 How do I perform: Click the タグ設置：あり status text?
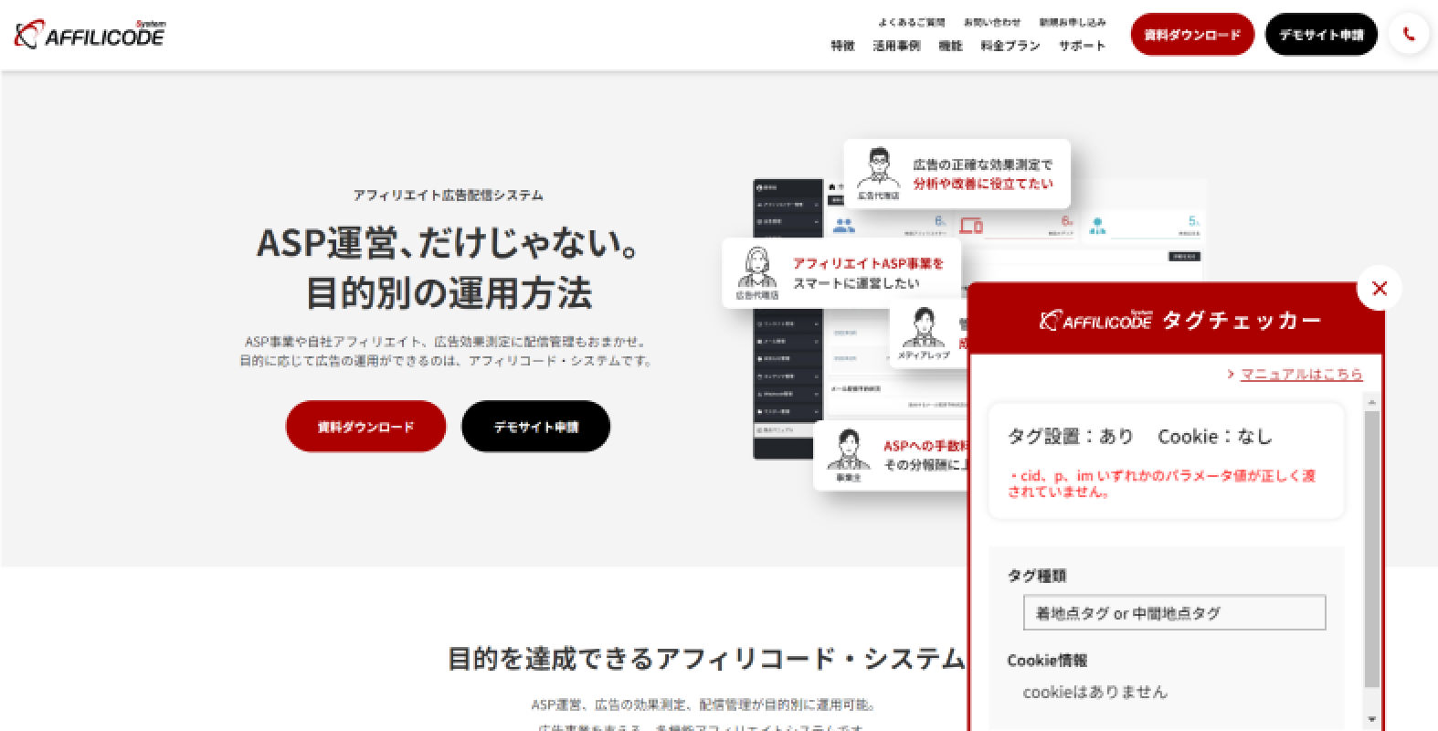[x=1071, y=437]
